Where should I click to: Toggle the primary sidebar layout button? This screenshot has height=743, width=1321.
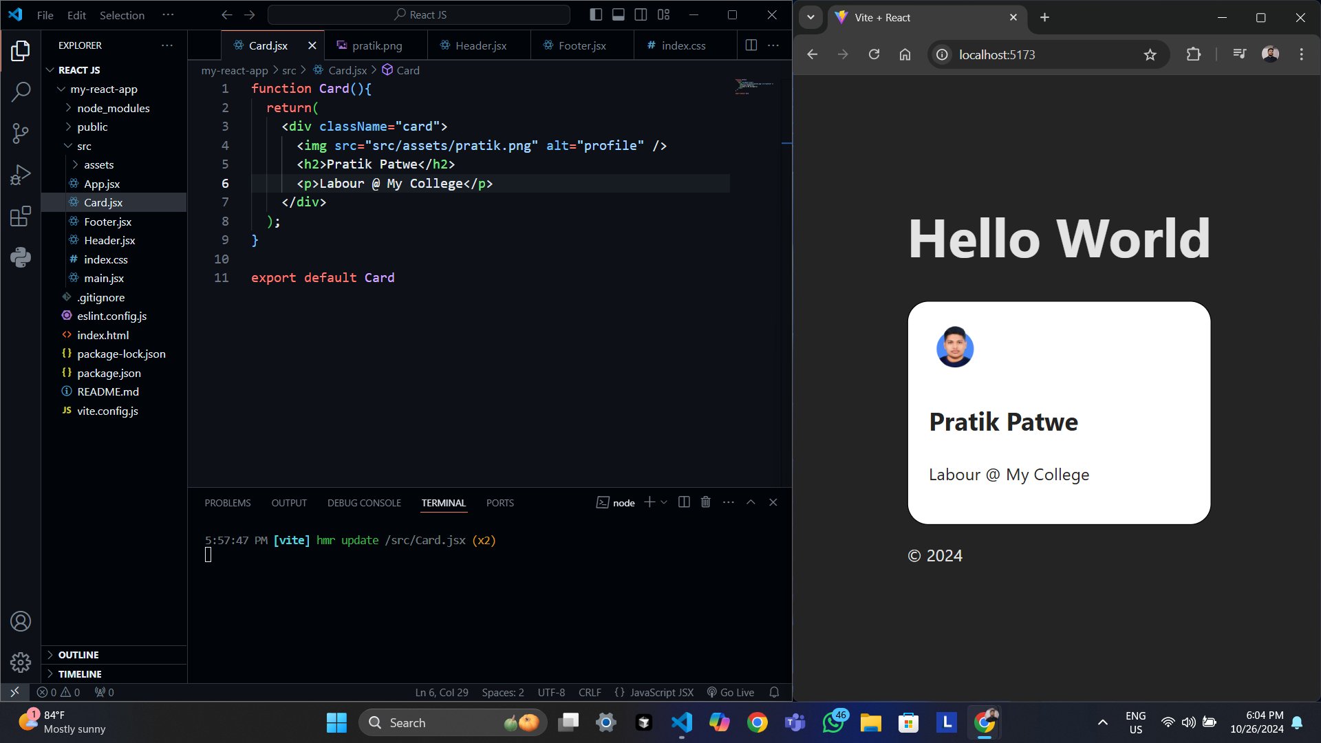click(x=596, y=14)
